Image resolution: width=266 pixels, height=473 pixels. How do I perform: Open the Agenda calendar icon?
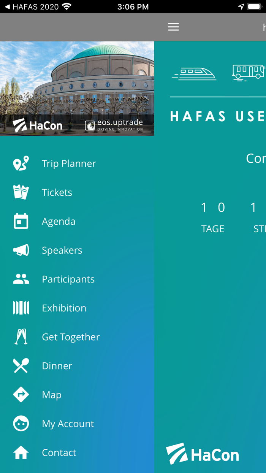(x=21, y=221)
